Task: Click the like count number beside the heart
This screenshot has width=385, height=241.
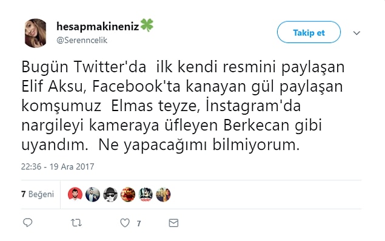Action: [139, 223]
